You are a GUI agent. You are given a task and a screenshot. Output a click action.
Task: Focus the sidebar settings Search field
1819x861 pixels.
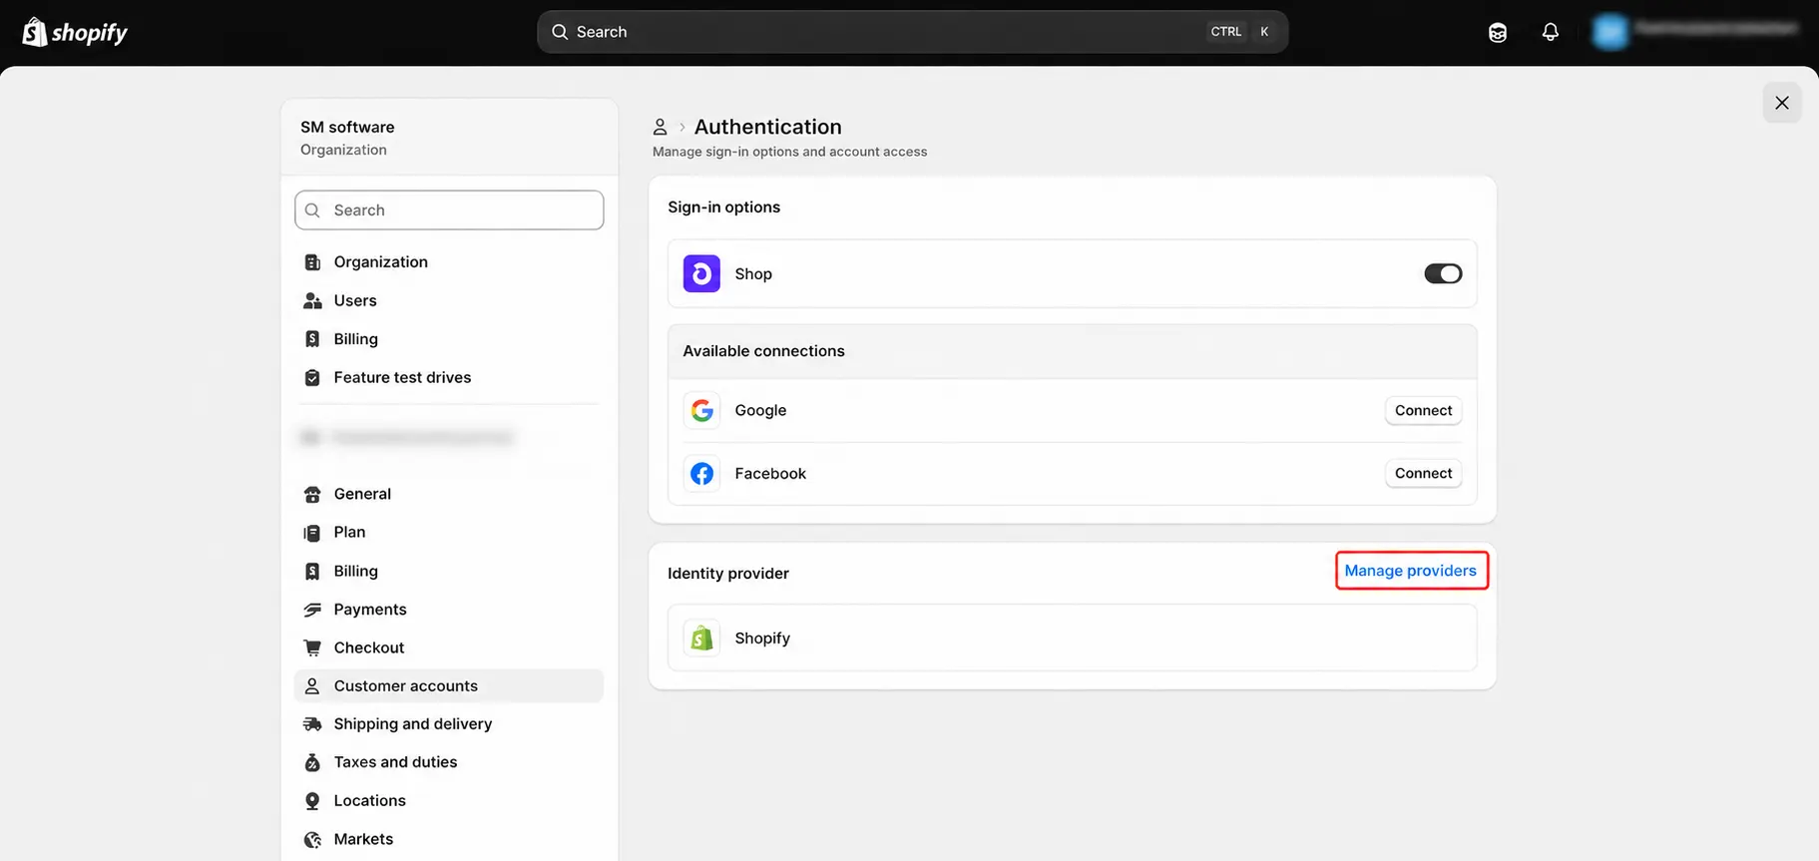(449, 211)
